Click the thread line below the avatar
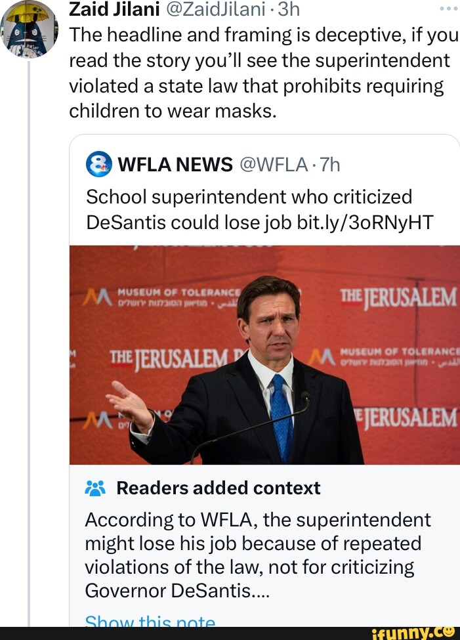The image size is (460, 640). 29,328
